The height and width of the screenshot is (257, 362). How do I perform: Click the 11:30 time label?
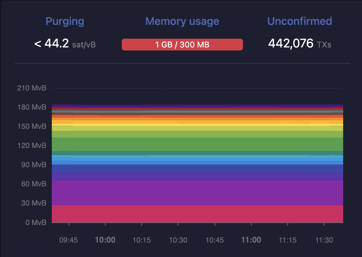coord(324,240)
